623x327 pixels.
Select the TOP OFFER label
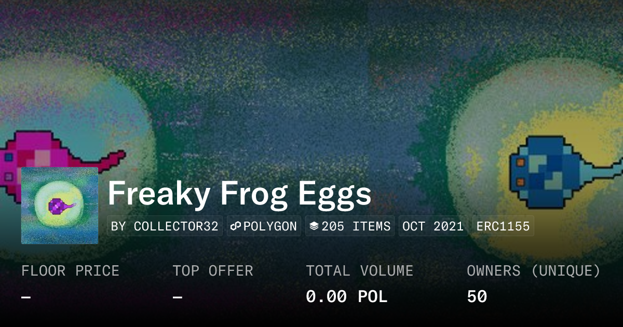click(x=213, y=270)
